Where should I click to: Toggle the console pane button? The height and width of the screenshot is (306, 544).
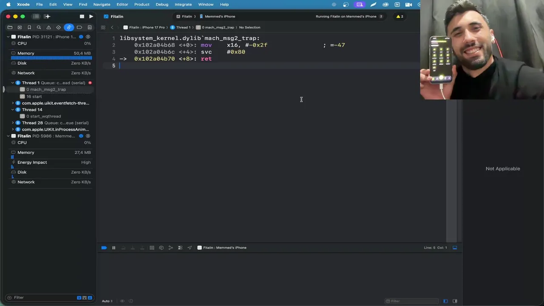(455, 301)
